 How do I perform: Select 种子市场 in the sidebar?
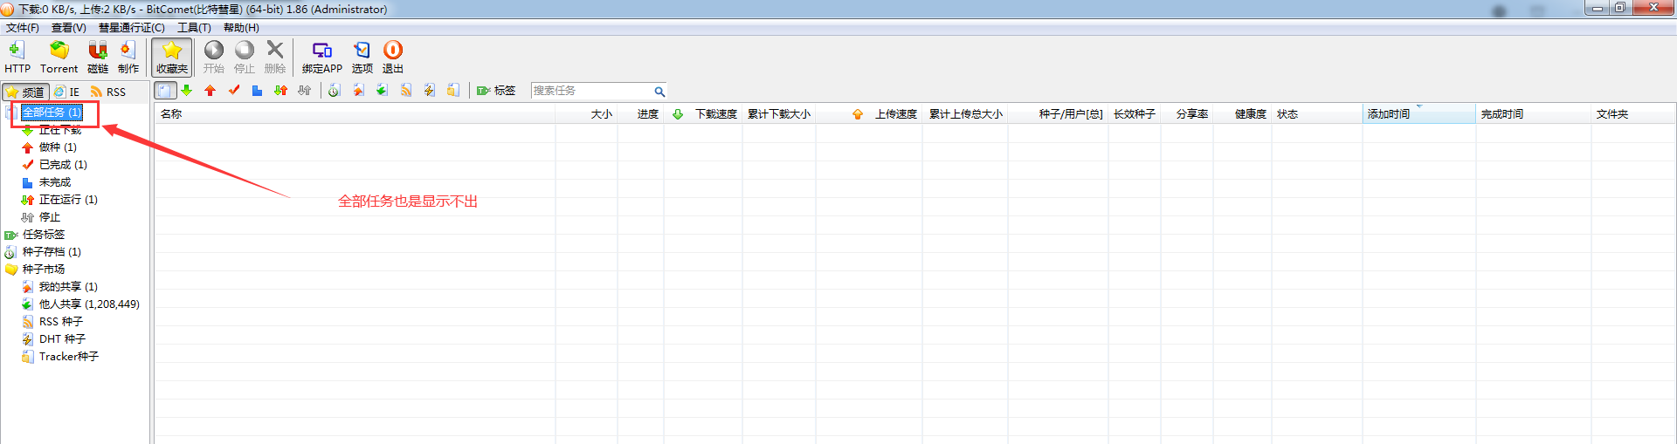44,270
